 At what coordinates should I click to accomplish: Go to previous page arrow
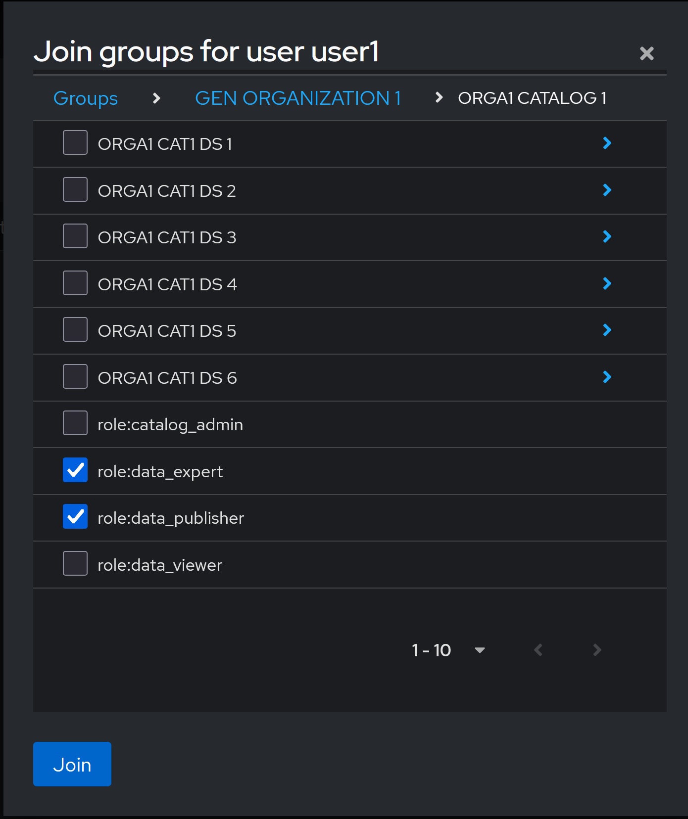click(539, 650)
